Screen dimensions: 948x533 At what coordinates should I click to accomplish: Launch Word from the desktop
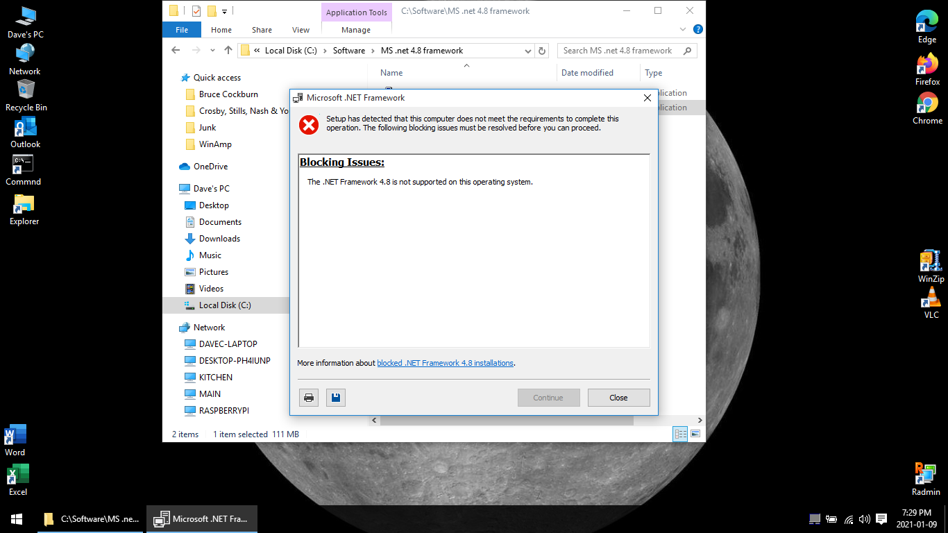point(15,441)
